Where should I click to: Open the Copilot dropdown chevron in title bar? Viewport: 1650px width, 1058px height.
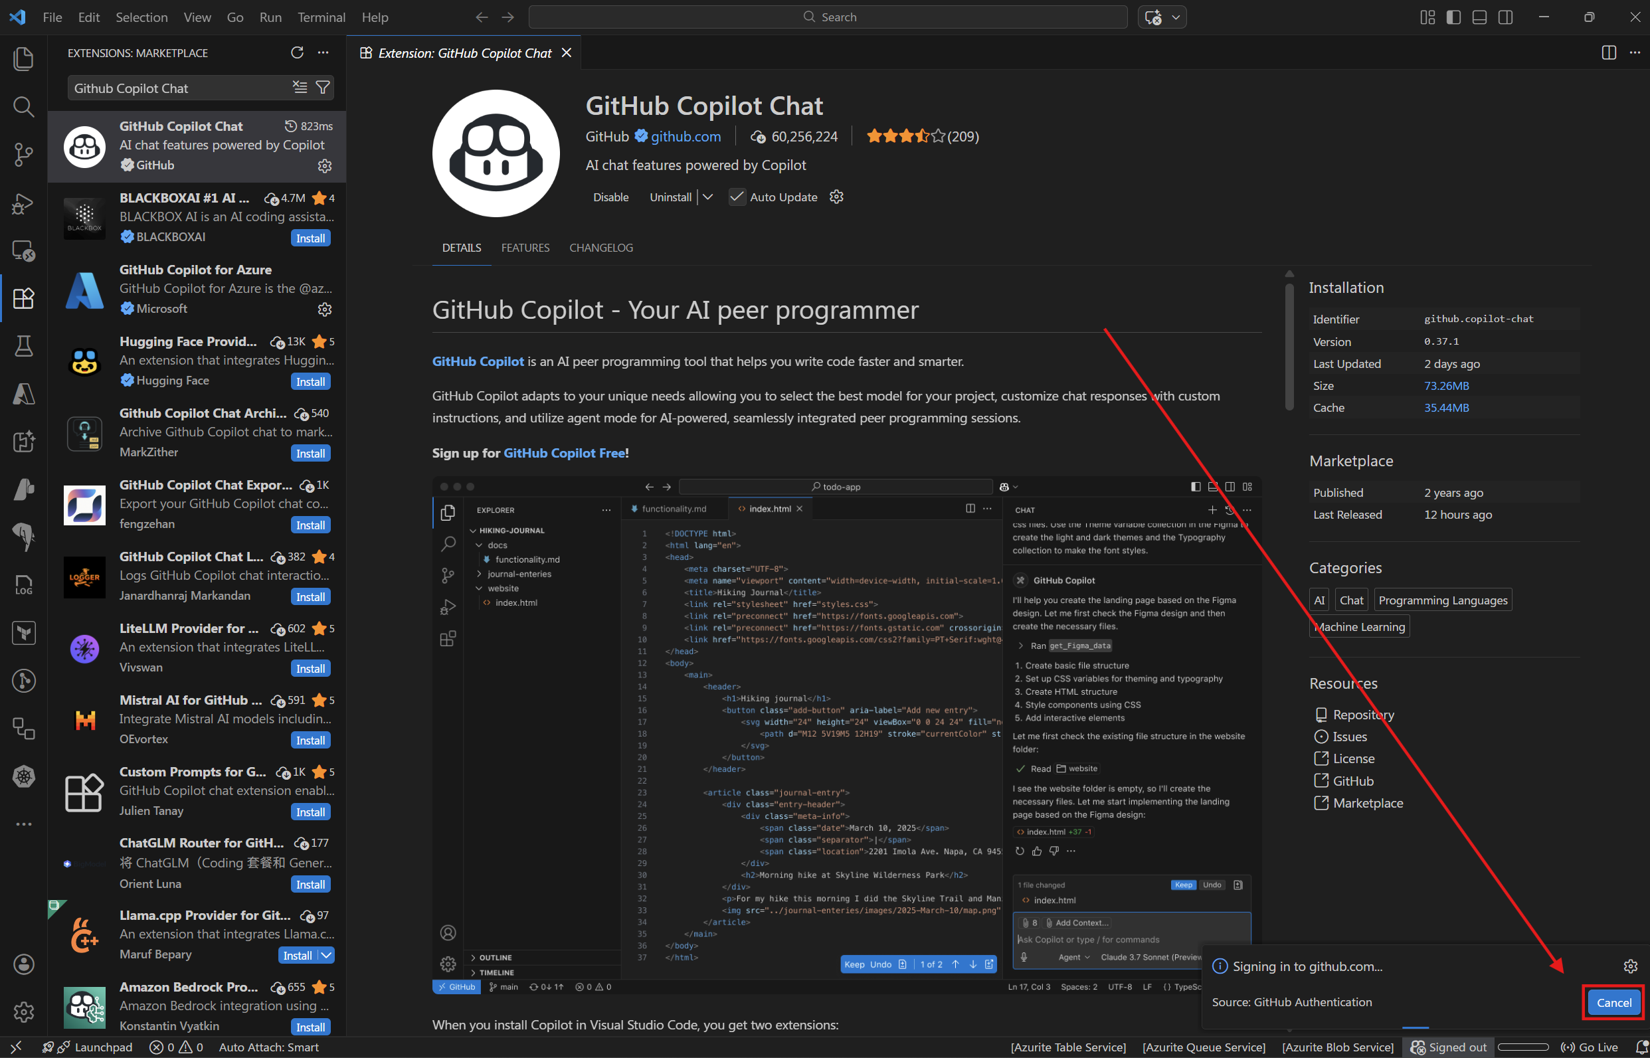click(1175, 17)
